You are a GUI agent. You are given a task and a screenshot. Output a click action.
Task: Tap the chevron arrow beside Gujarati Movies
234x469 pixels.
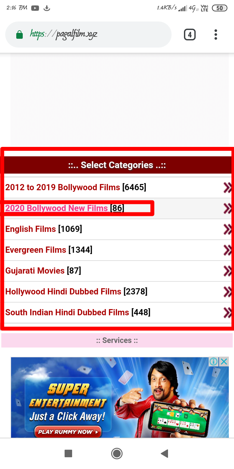coord(227,271)
